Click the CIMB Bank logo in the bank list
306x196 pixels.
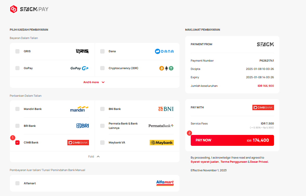pyautogui.click(x=78, y=142)
